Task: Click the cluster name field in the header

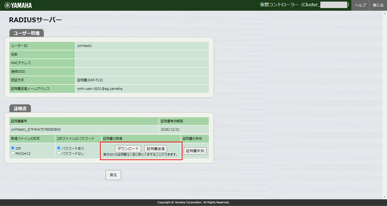Action: [333, 5]
